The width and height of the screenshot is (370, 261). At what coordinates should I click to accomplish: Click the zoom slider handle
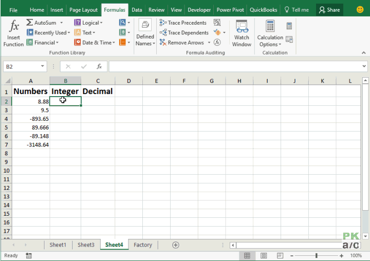pos(317,255)
